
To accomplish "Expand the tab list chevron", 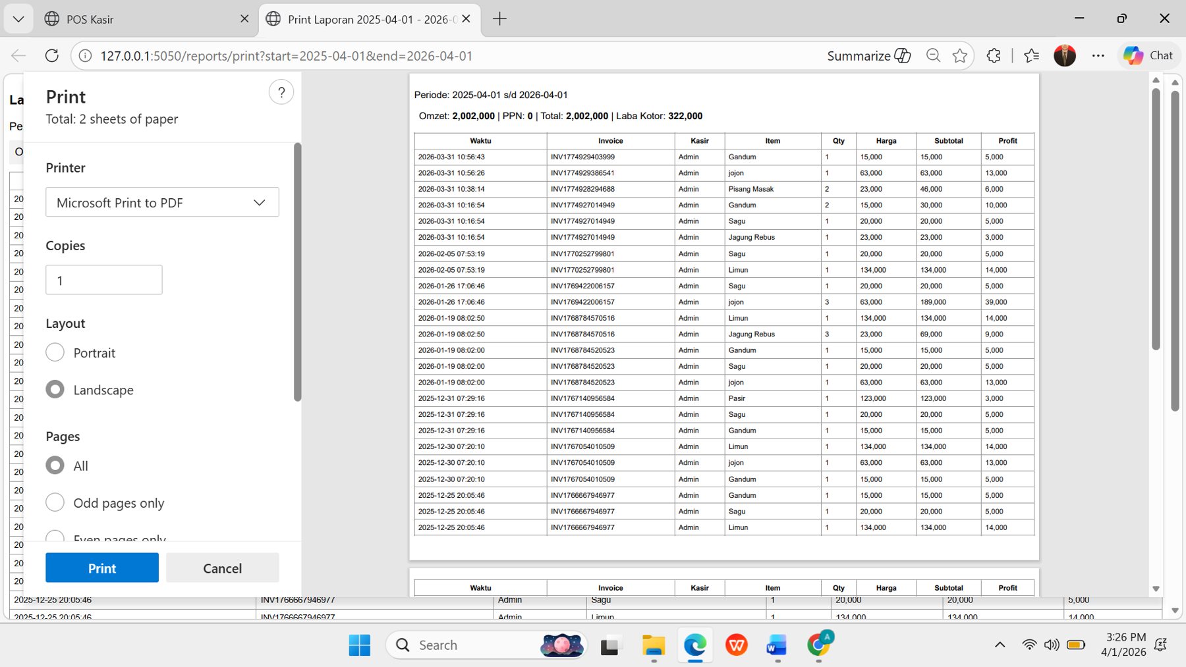I will tap(18, 18).
